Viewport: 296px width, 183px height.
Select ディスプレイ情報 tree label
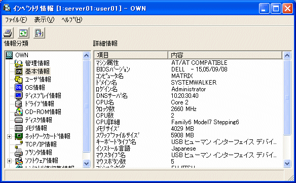coord(43,96)
